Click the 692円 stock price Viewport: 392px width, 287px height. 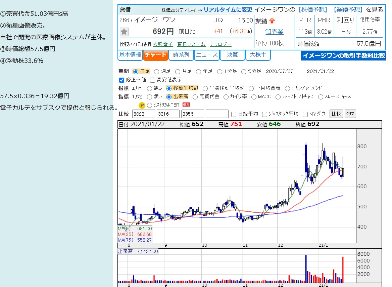[163, 32]
